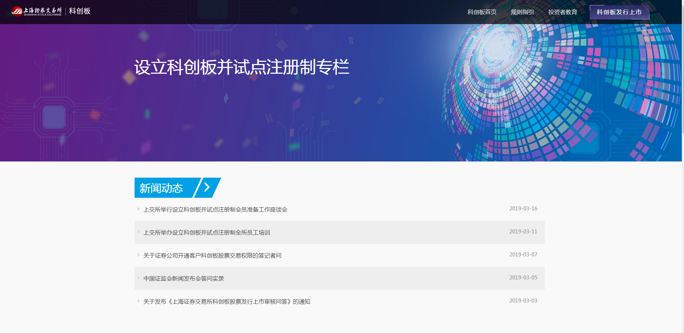Open news 上交所举办设立科创板并试点注册制全所员工培训
684x333 pixels.
[207, 233]
